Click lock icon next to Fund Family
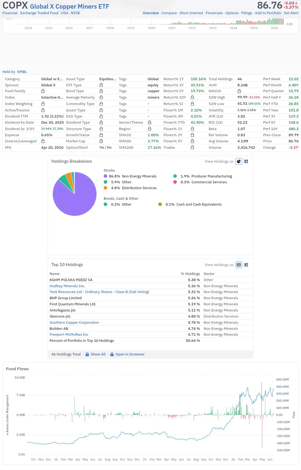This screenshot has height=470, width=301. coord(43,91)
